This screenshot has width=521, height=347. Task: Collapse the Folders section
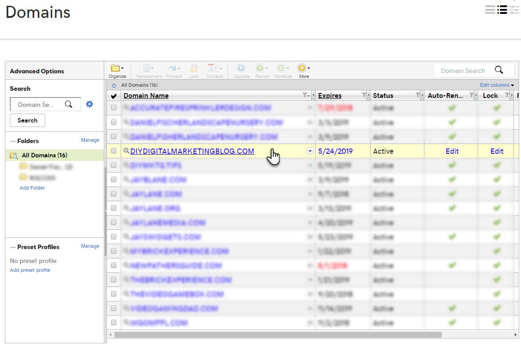[13, 141]
